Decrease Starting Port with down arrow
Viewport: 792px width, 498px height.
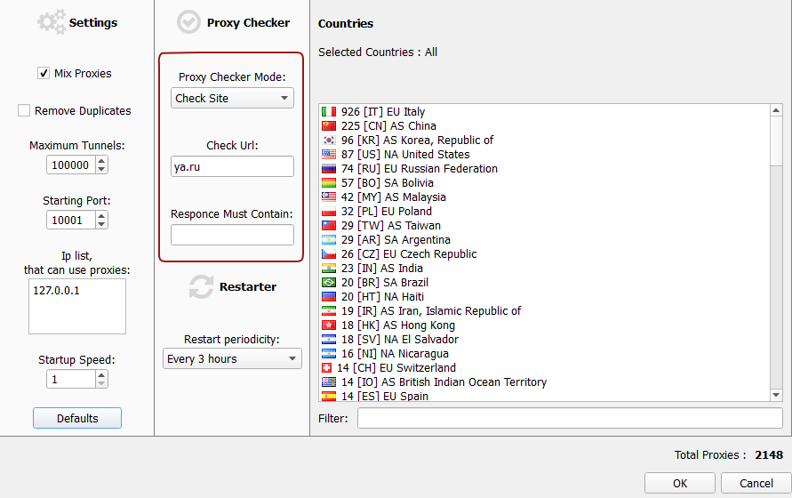click(x=101, y=224)
